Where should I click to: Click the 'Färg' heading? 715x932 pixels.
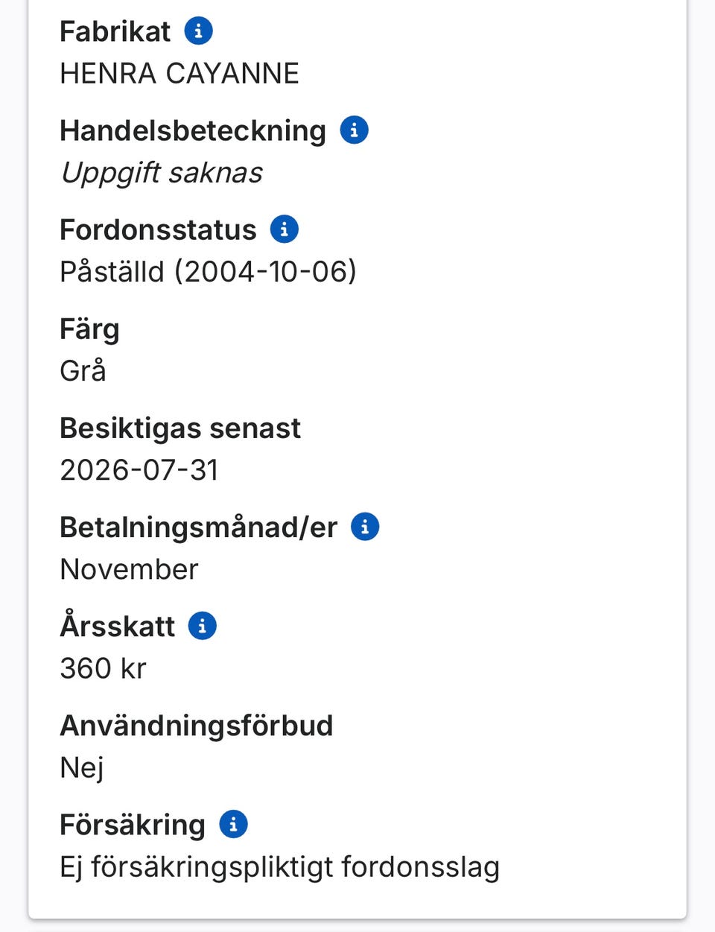coord(89,329)
